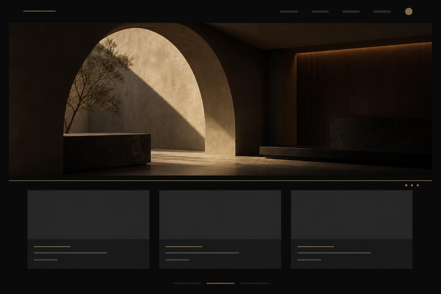The height and width of the screenshot is (294, 441).
Task: Open the right card's image placeholder
Action: 352,214
